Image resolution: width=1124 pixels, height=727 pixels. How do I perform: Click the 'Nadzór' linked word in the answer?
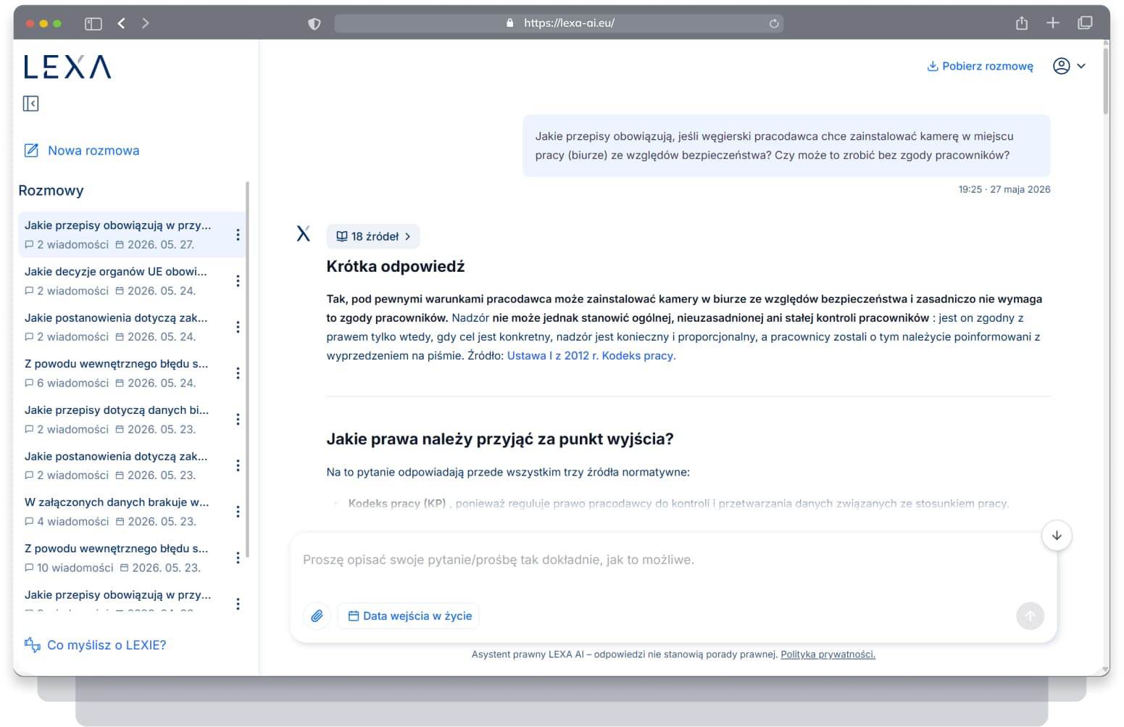[x=470, y=318]
